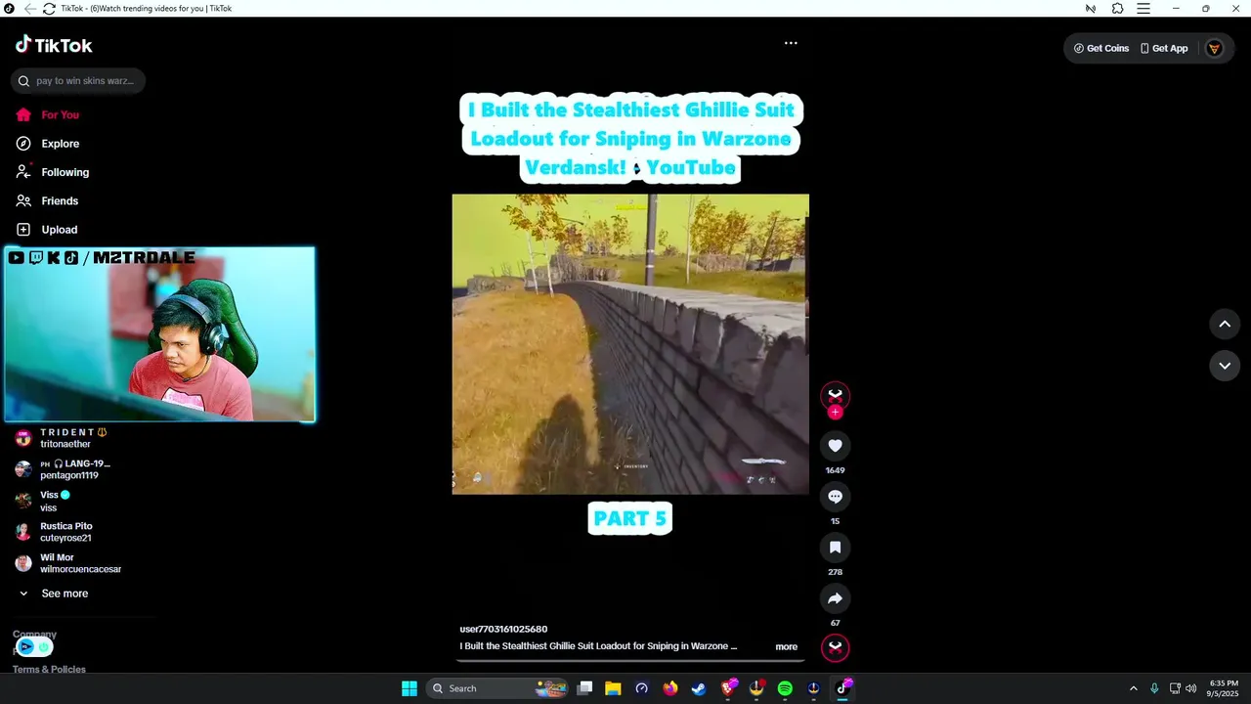Click the search field with warzone suggestion
Screen dimensions: 1251x704
78,81
